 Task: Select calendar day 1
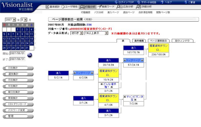pos(18,29)
